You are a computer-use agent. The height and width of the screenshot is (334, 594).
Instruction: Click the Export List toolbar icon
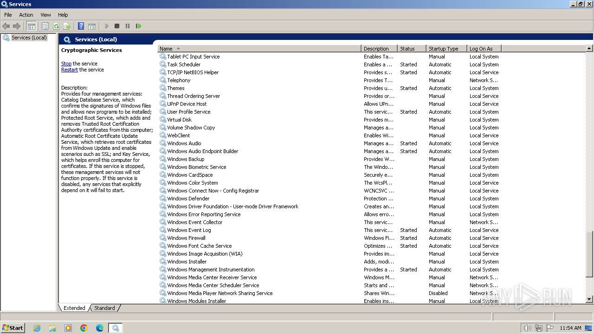[67, 26]
